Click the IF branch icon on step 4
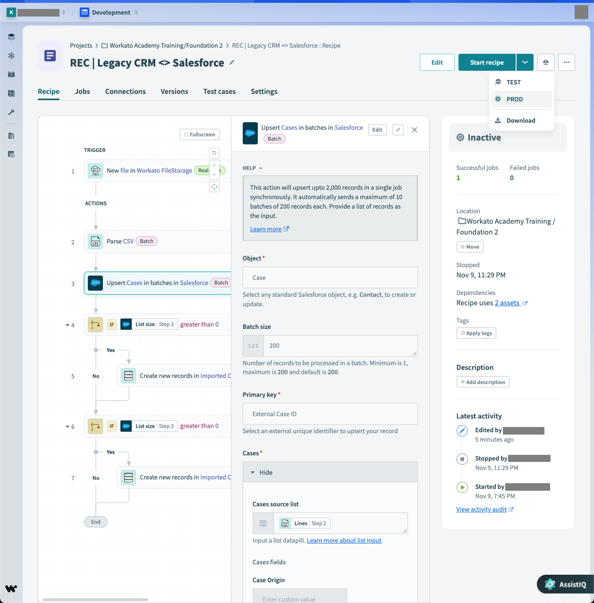Image resolution: width=594 pixels, height=603 pixels. (96, 324)
